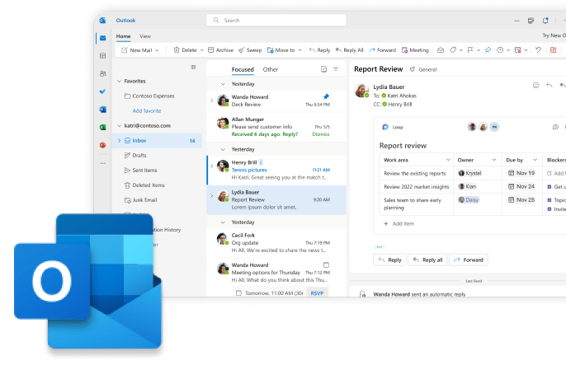Open the message list filter icon
Viewport: 566px width, 365px height.
336,69
